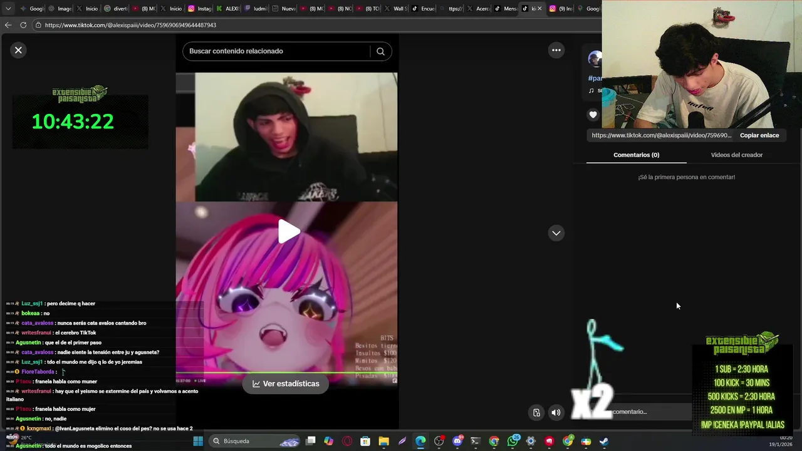This screenshot has height=451, width=802.
Task: Open Microsoft Store from the taskbar
Action: point(365,441)
